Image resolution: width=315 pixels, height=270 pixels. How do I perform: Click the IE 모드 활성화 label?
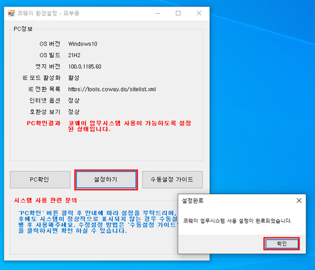click(41, 78)
